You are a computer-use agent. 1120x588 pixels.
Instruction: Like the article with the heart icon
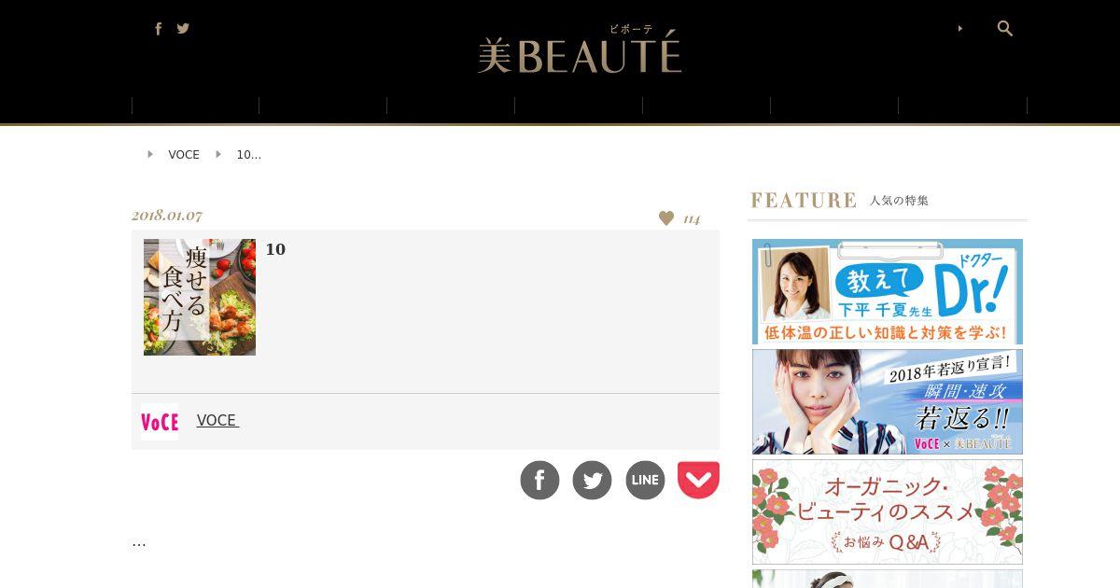[x=666, y=218]
